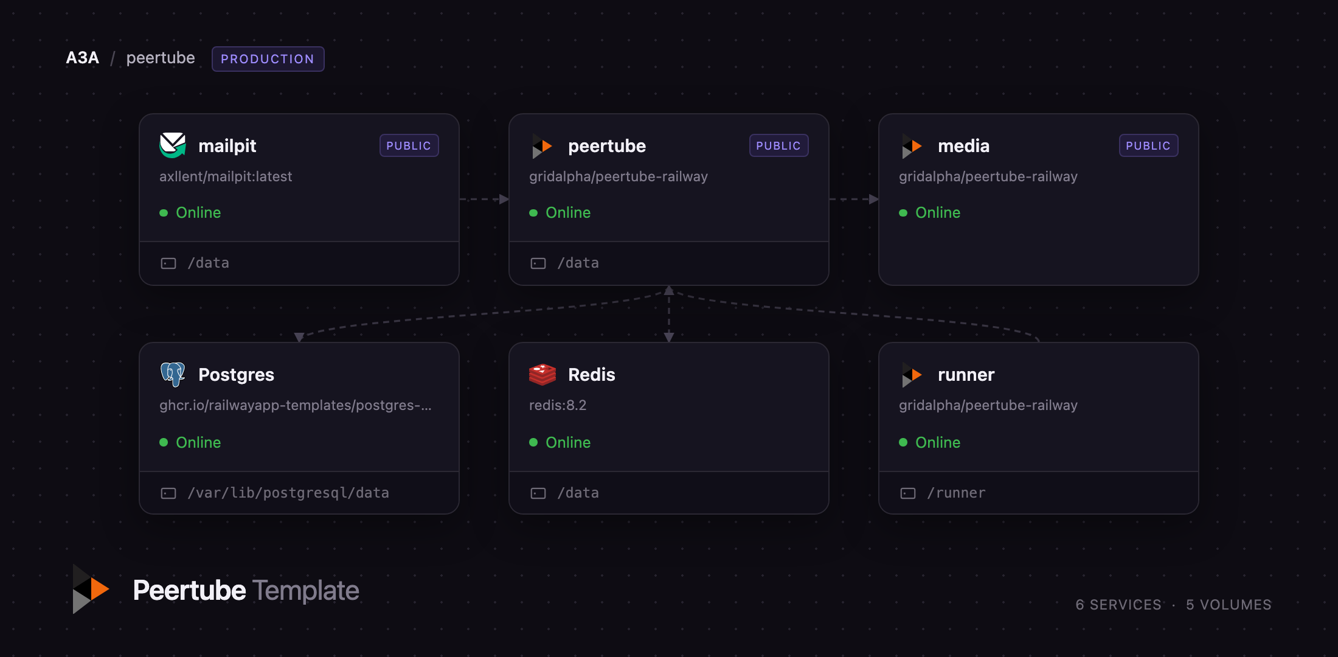Image resolution: width=1338 pixels, height=657 pixels.
Task: Click Online status text in Postgres card
Action: coord(198,442)
